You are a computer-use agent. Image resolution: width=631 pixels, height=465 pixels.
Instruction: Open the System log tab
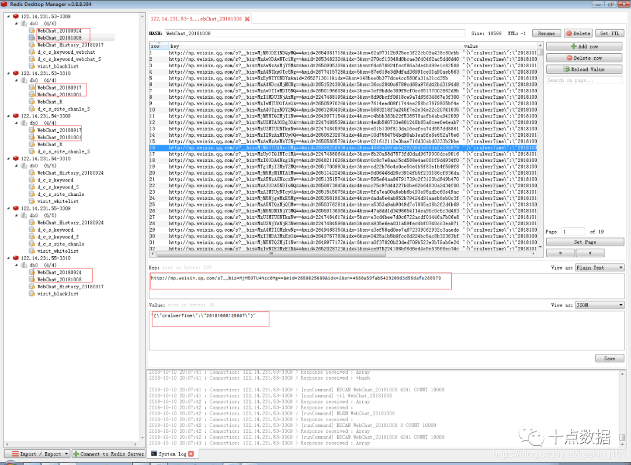coord(172,454)
